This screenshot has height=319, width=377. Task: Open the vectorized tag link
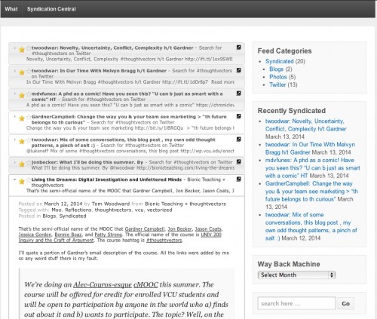coord(160,210)
